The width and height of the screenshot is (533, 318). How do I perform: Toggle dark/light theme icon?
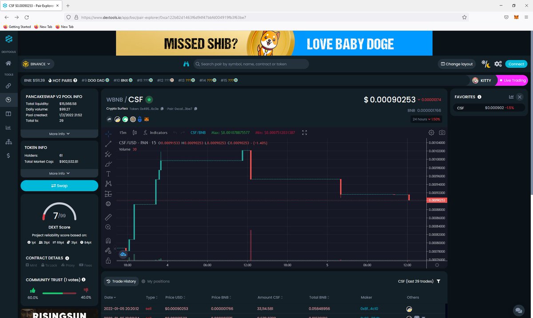point(486,64)
